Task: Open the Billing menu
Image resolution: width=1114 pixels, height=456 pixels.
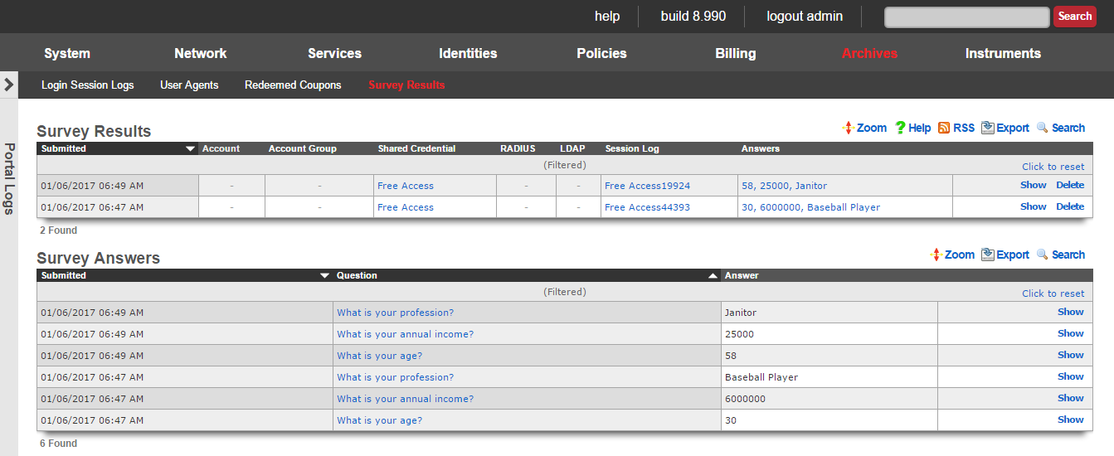Action: [x=735, y=53]
